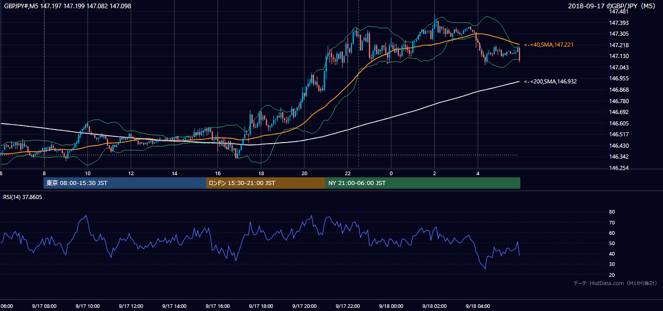Viewport: 663px width, 311px height.
Task: Click RSI level 80 on RSI axis
Action: [x=612, y=212]
